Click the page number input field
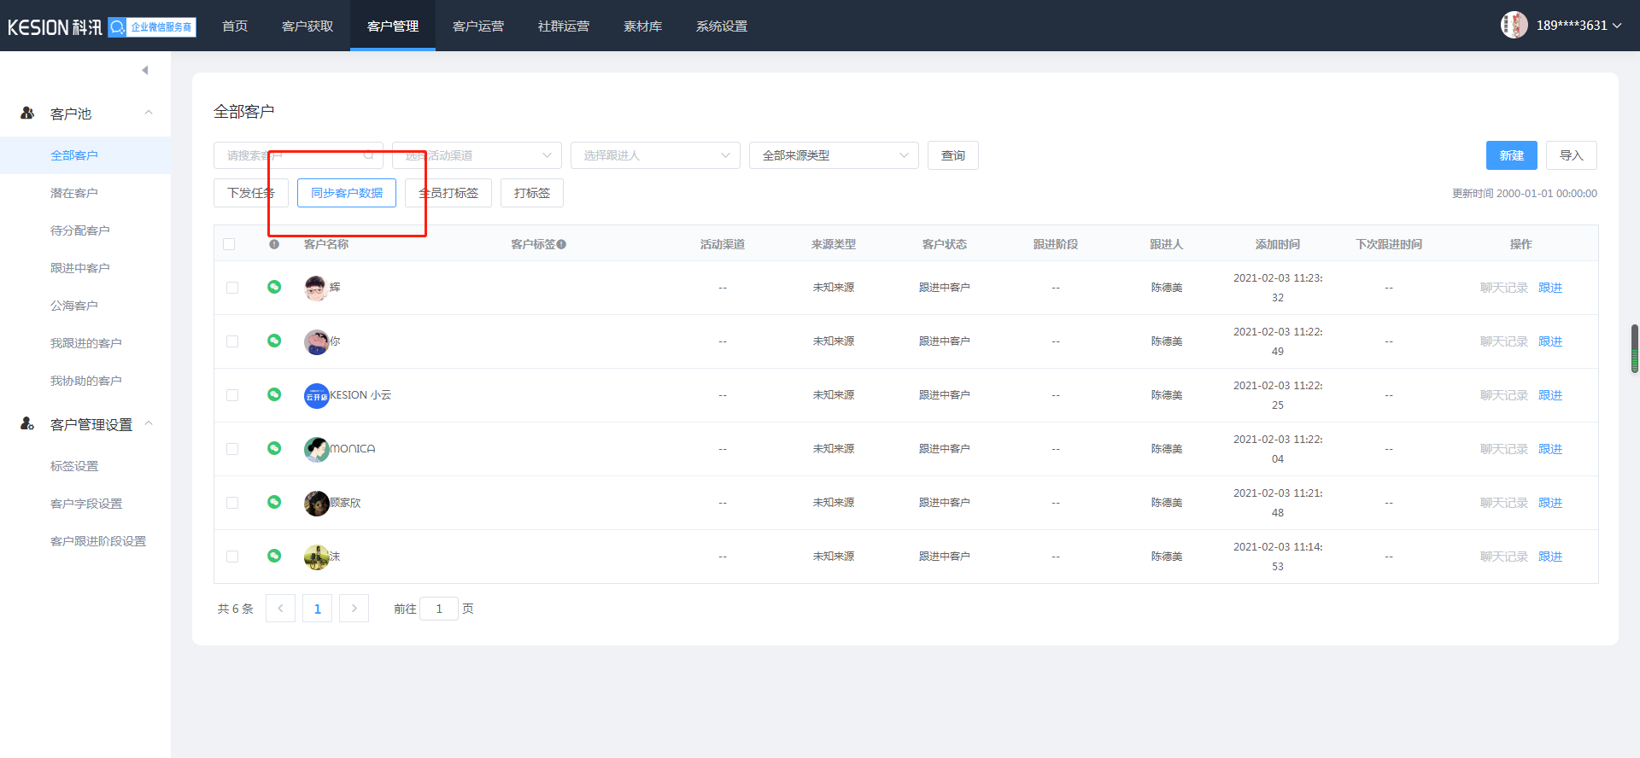 click(x=439, y=609)
